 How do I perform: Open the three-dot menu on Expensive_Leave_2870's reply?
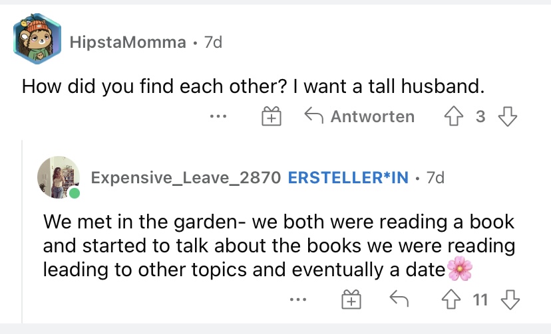[x=298, y=299]
